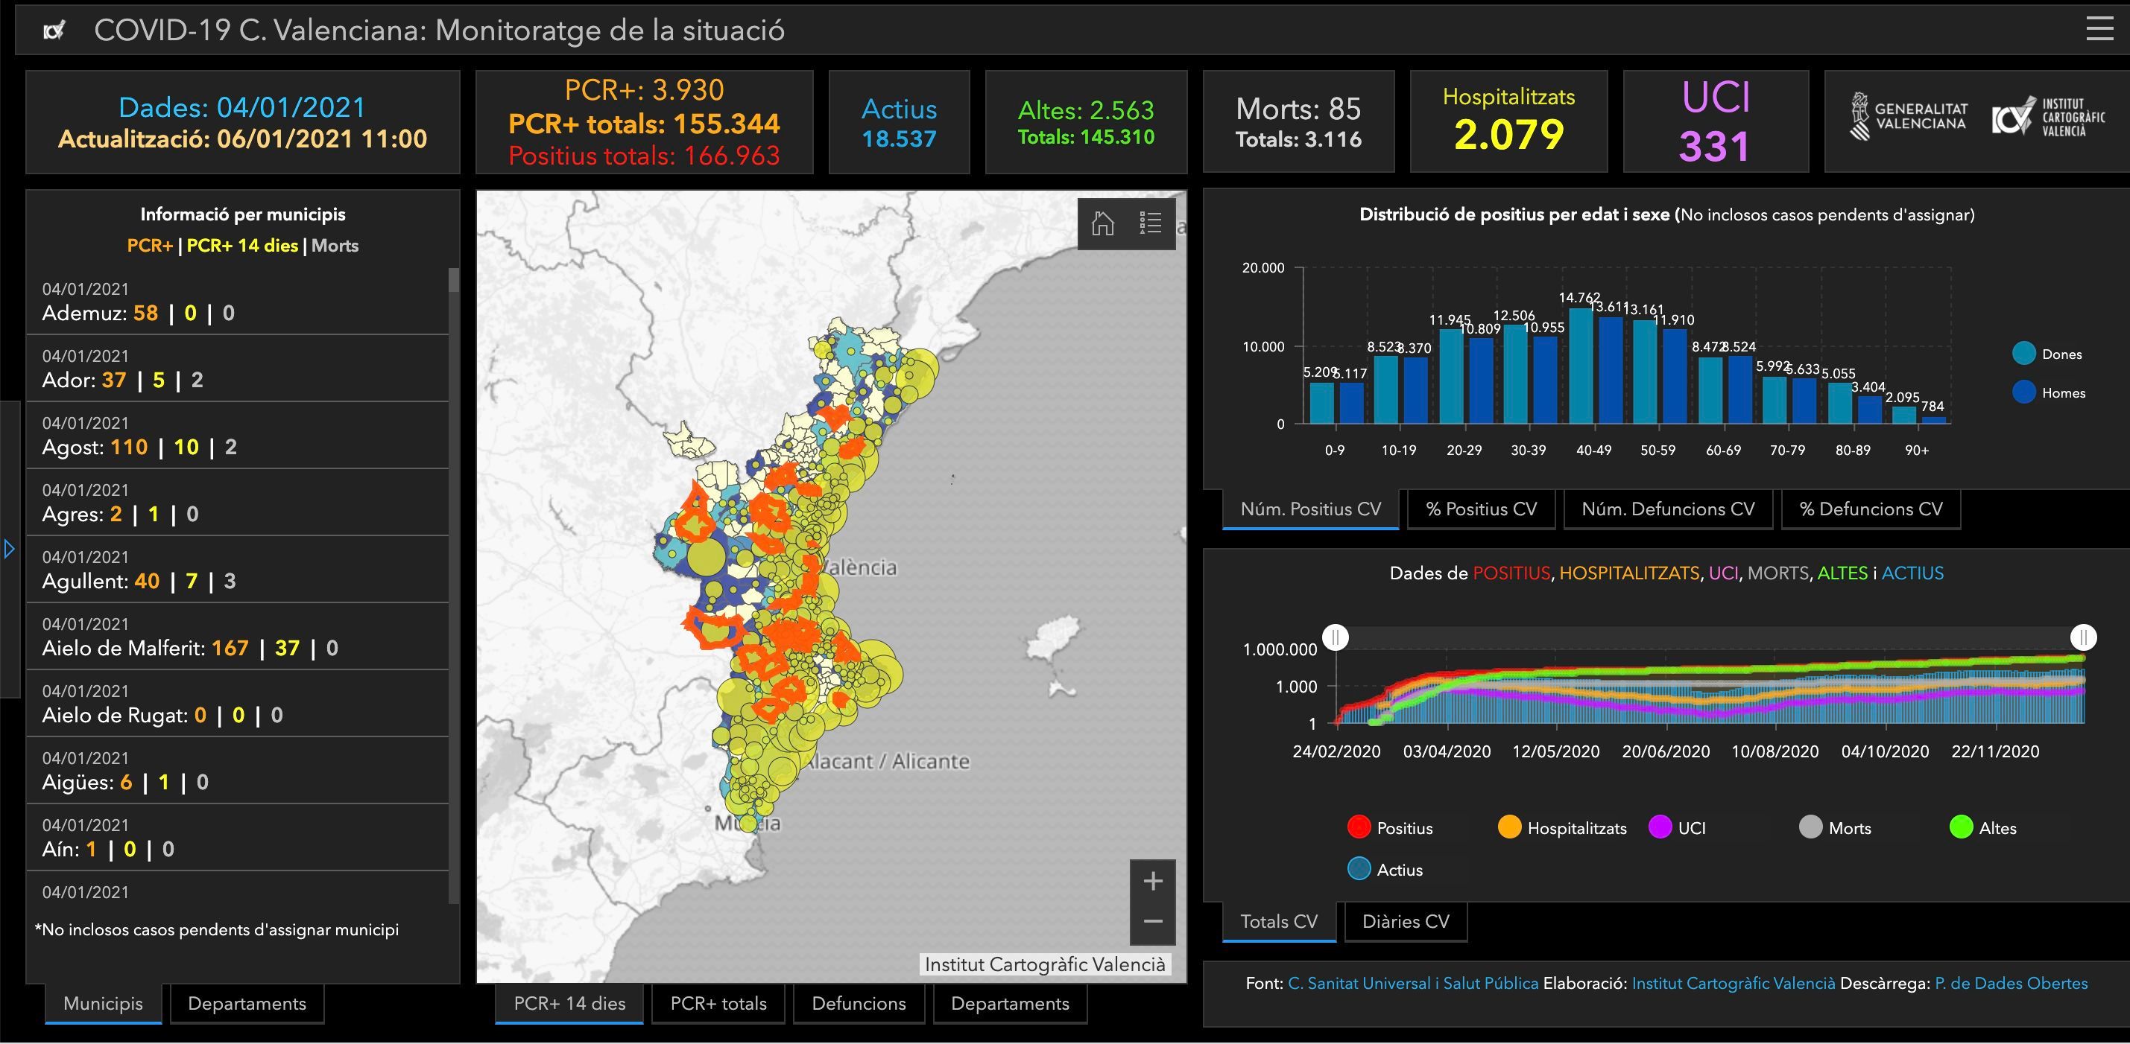Select the Agres municipality row

[237, 502]
